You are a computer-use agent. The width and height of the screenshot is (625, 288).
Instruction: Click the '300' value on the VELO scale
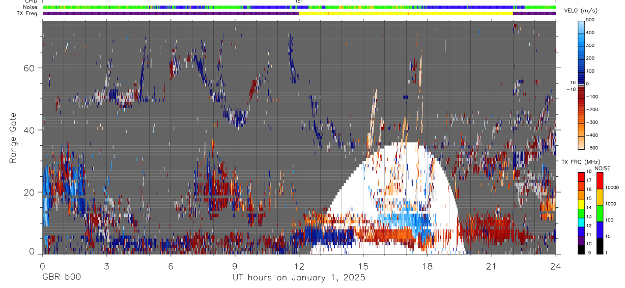(x=591, y=46)
